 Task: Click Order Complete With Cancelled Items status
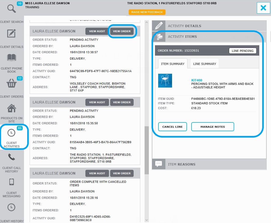point(98,184)
